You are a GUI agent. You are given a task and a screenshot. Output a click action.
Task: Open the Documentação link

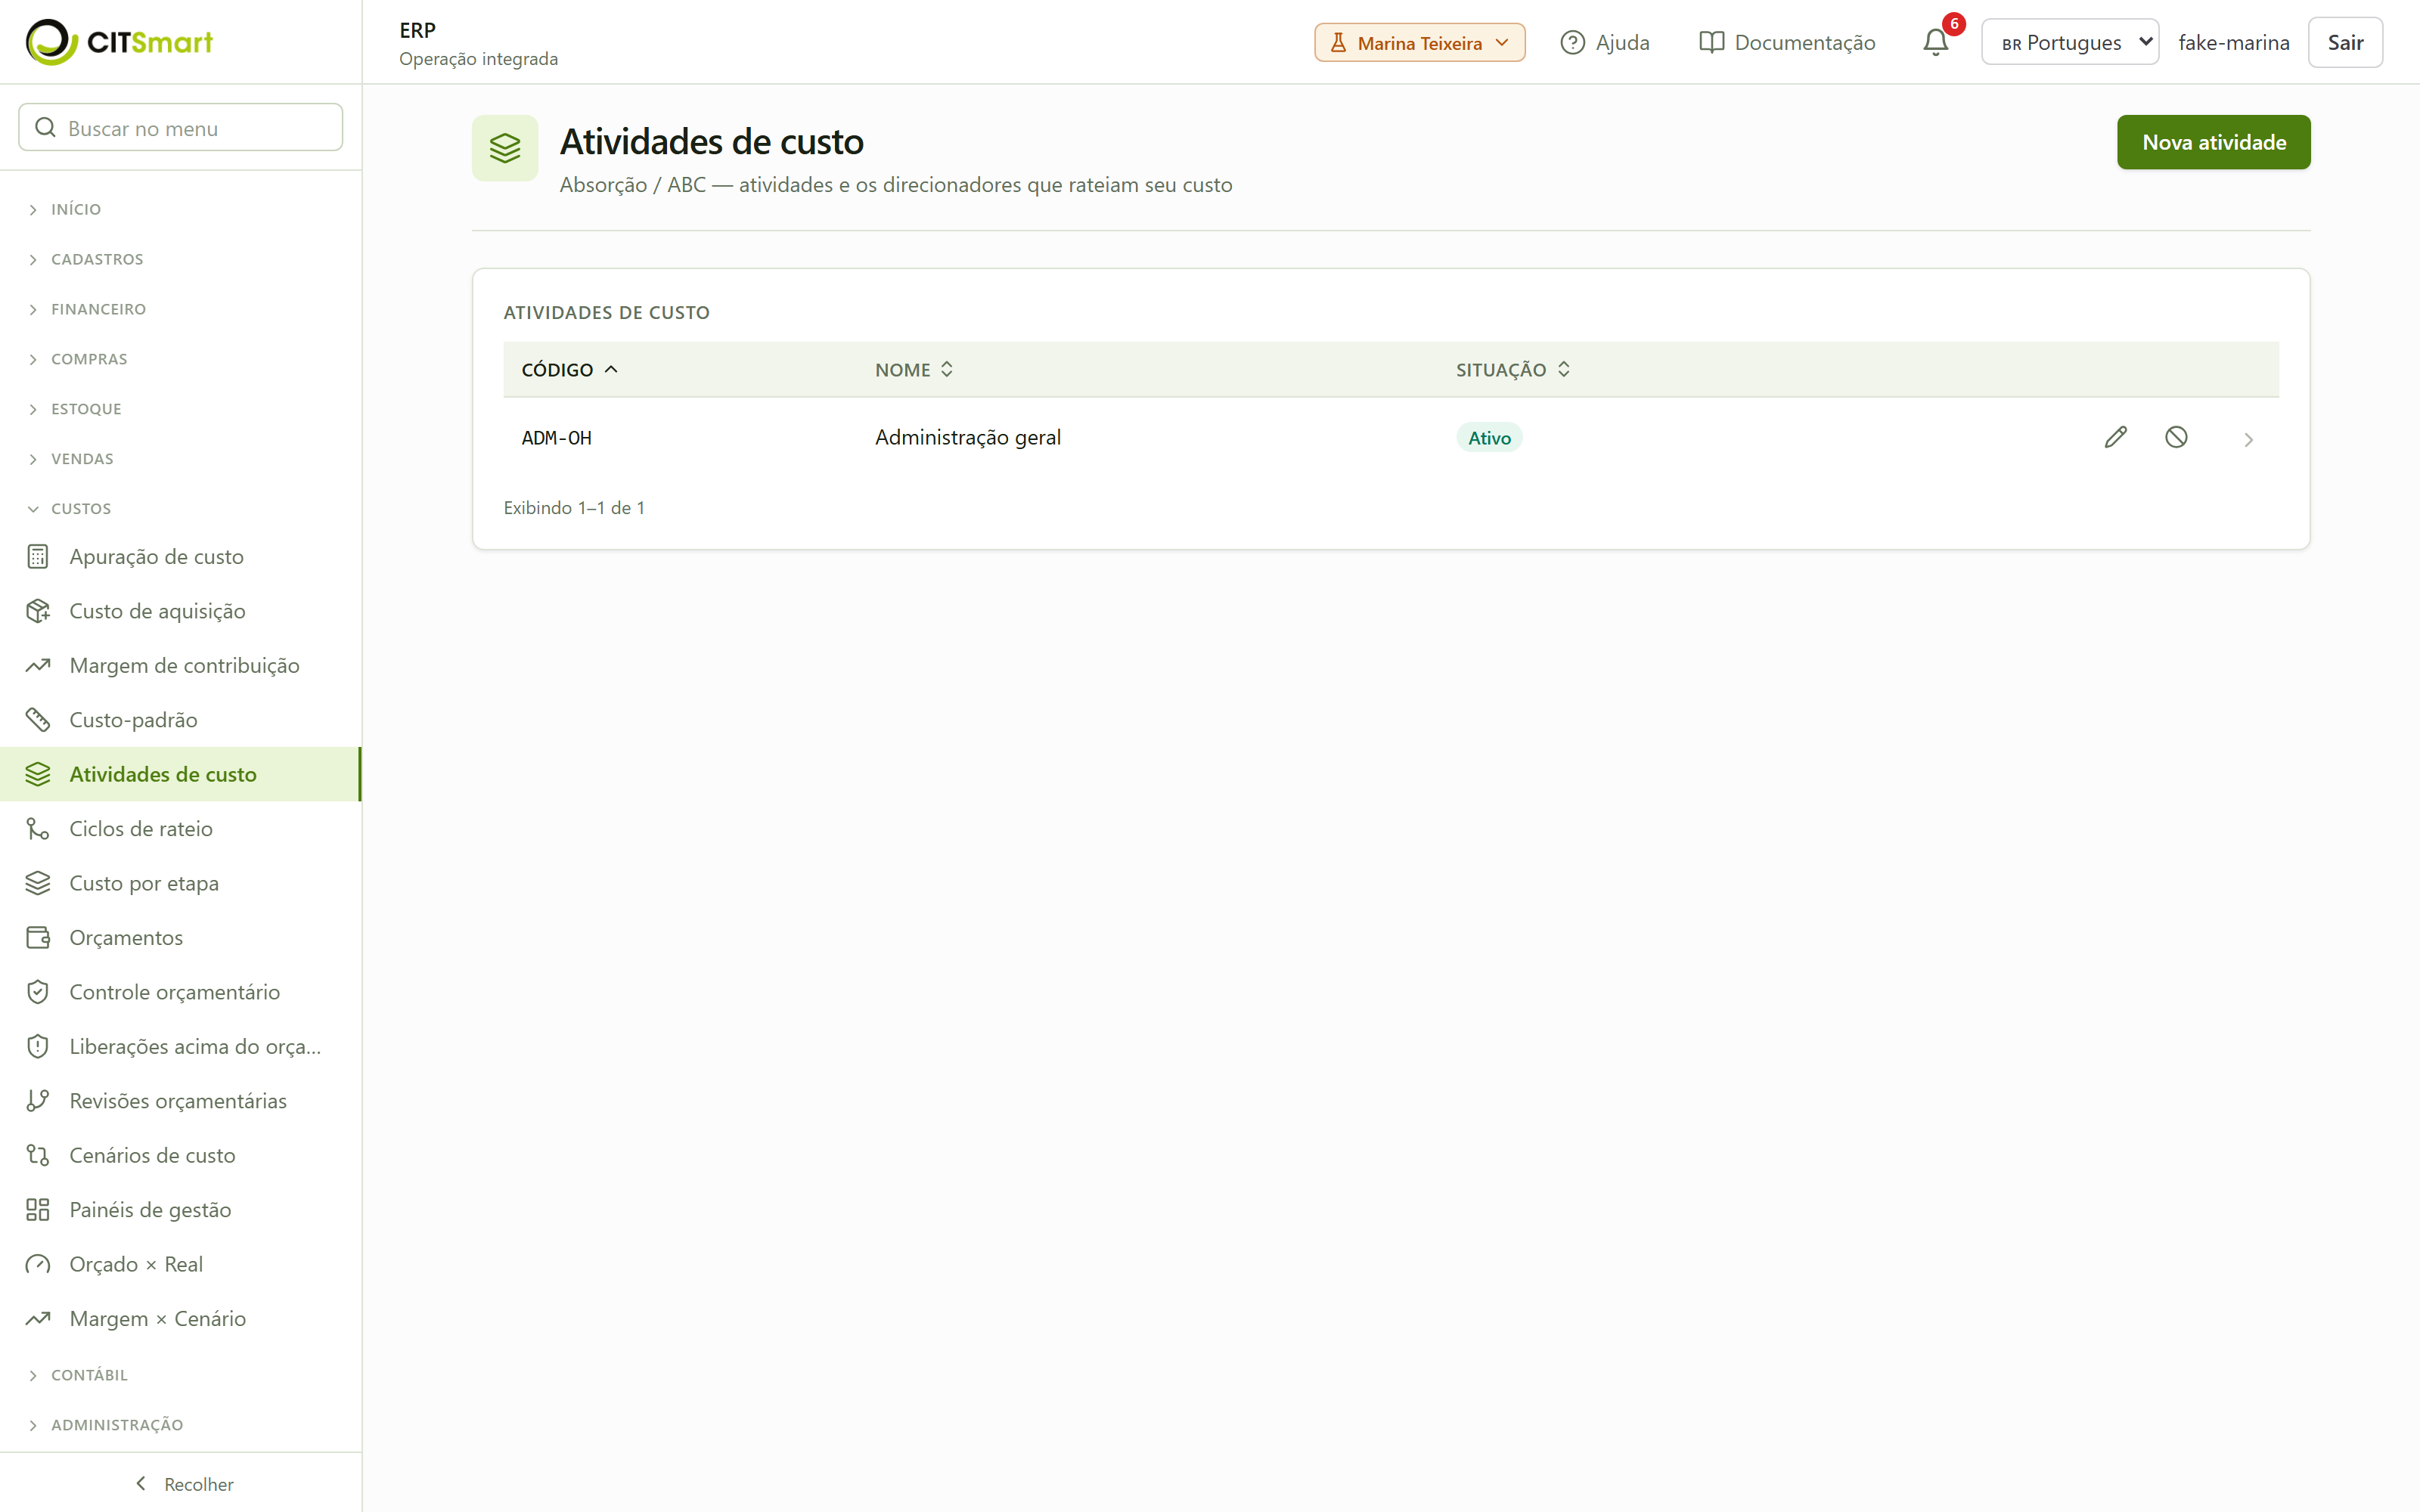(1787, 42)
